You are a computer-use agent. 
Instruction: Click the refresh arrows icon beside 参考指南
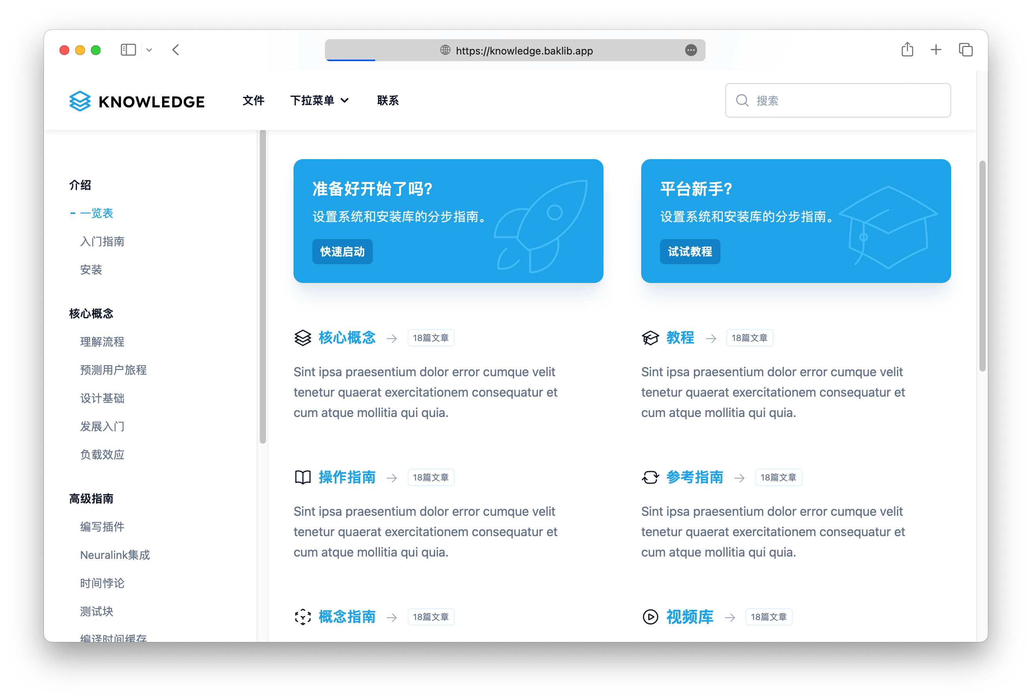(x=650, y=477)
